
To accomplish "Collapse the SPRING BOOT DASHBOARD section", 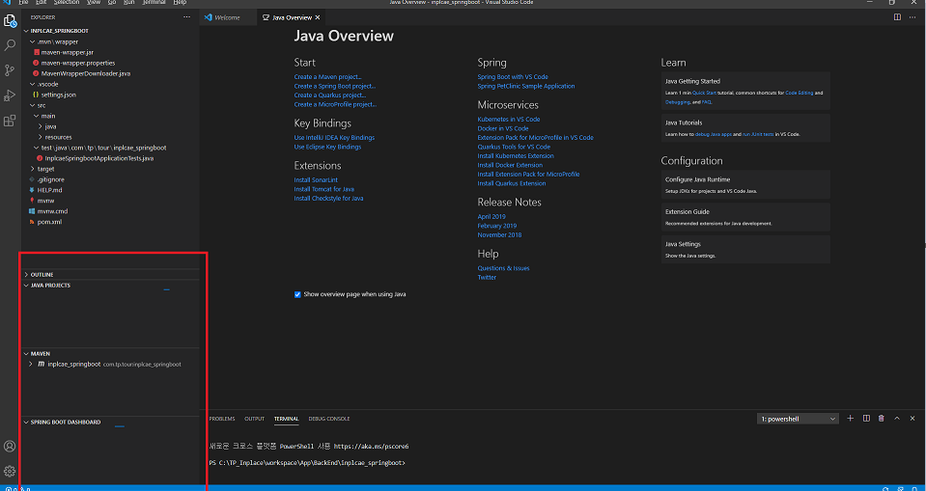I will coord(27,422).
